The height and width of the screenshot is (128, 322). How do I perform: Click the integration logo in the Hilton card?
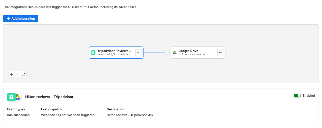click(x=14, y=97)
